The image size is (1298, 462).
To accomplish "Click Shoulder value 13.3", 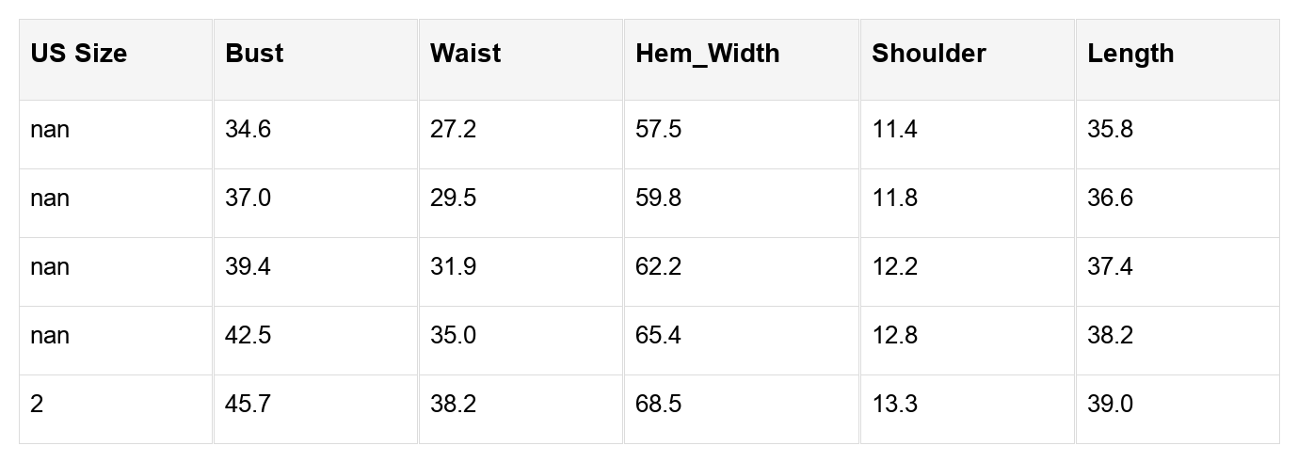I will [x=894, y=405].
